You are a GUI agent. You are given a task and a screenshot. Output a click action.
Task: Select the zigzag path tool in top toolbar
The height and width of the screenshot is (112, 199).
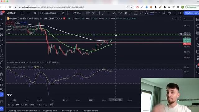[120, 13]
